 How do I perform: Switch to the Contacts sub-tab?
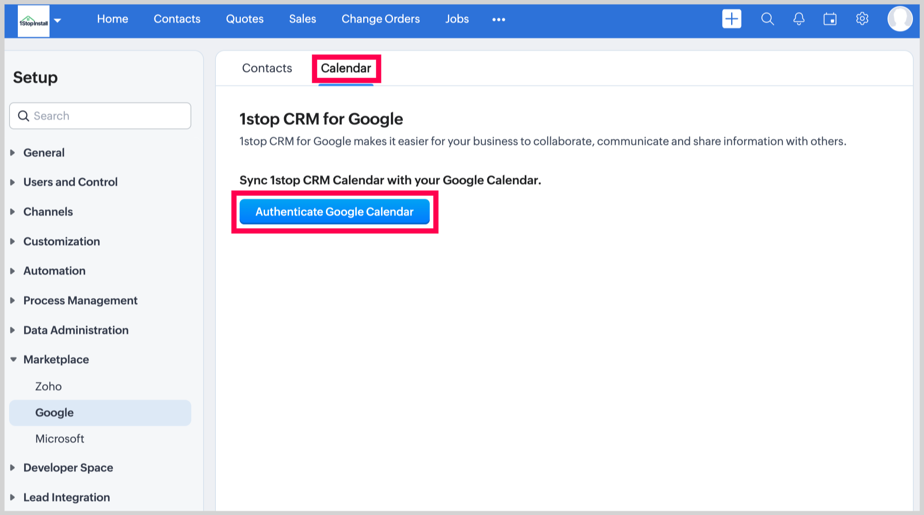click(267, 68)
